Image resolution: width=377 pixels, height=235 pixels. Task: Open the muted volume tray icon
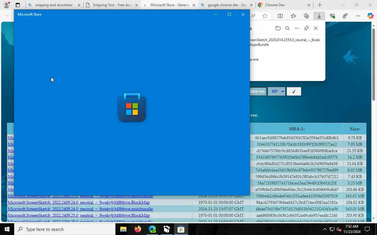pos(339,229)
